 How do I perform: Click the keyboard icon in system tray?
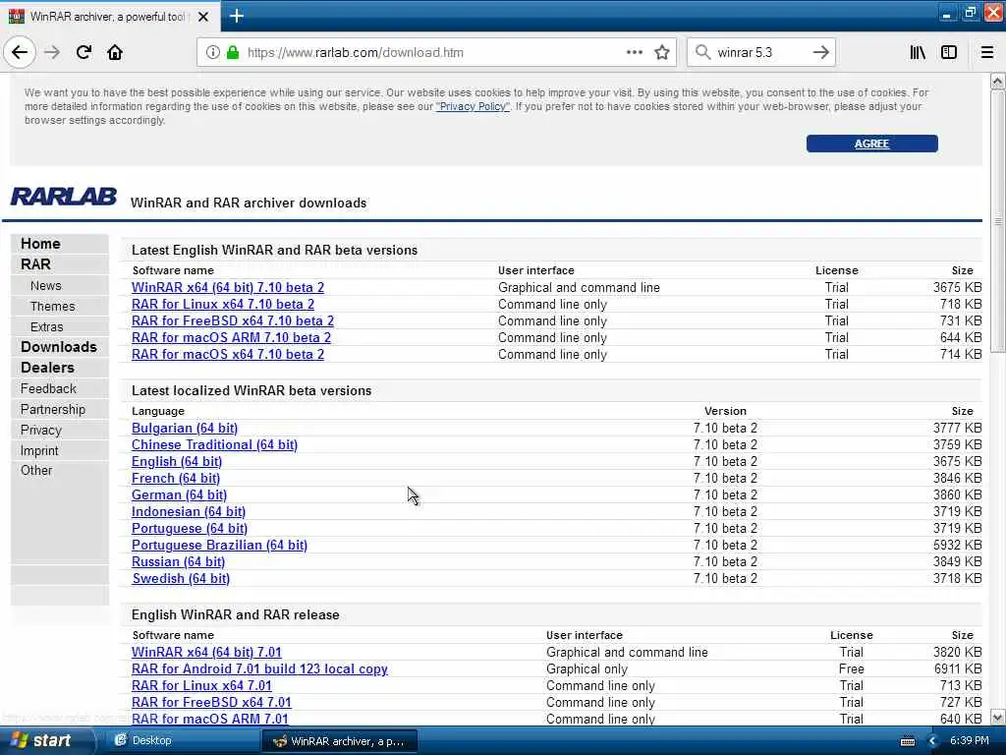(907, 741)
